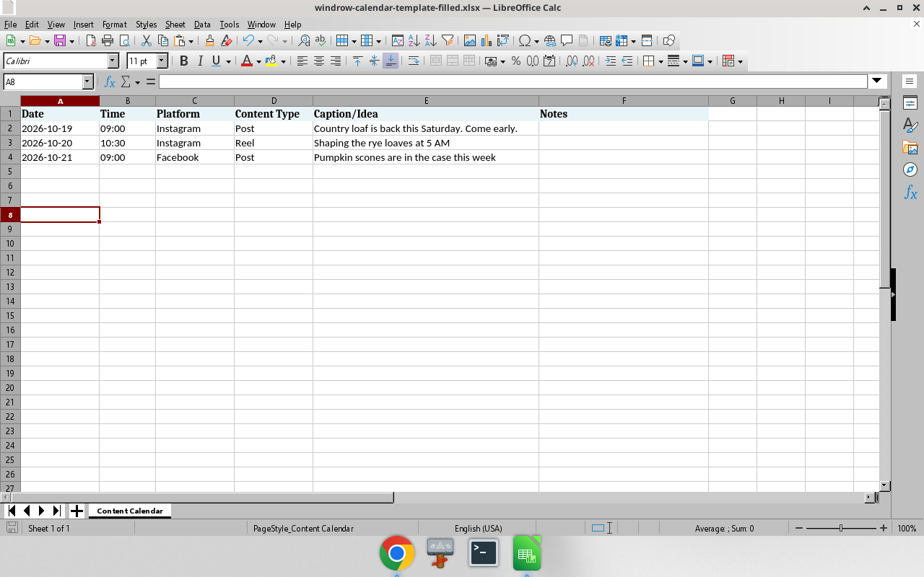Image resolution: width=924 pixels, height=577 pixels.
Task: Apply AutoFilter using the funnel icon
Action: coord(448,40)
